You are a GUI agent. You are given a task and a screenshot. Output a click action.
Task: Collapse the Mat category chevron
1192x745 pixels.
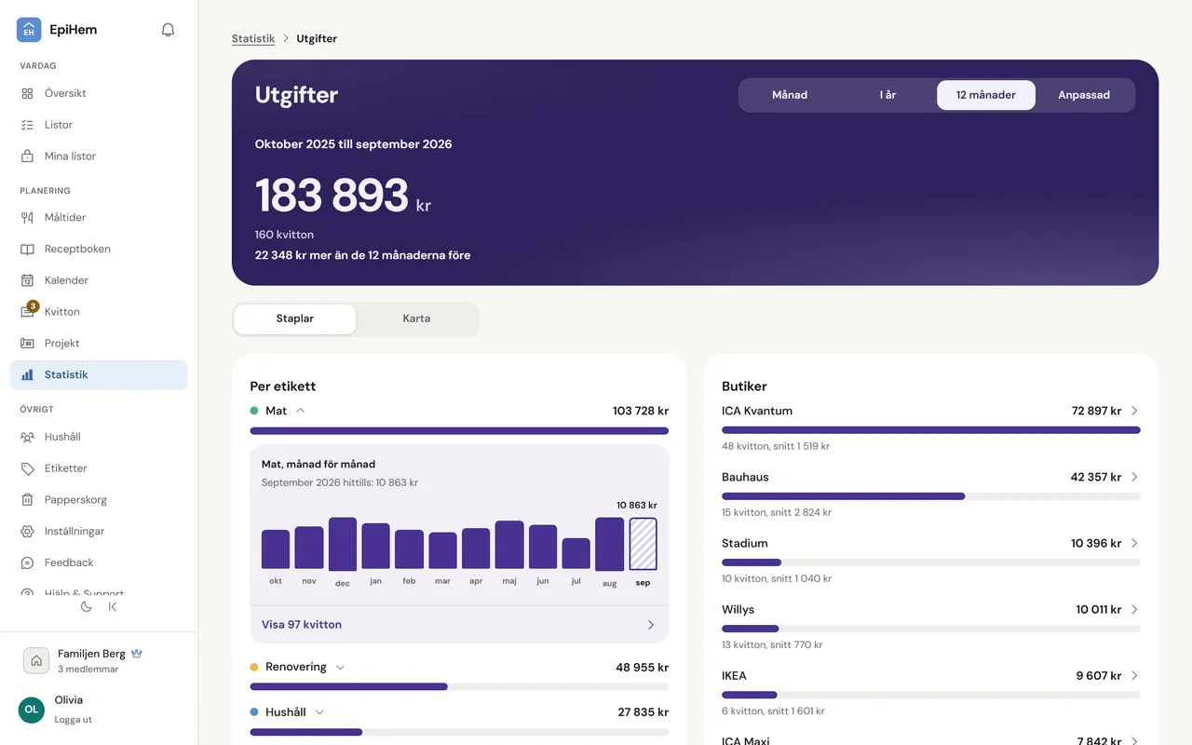coord(301,411)
